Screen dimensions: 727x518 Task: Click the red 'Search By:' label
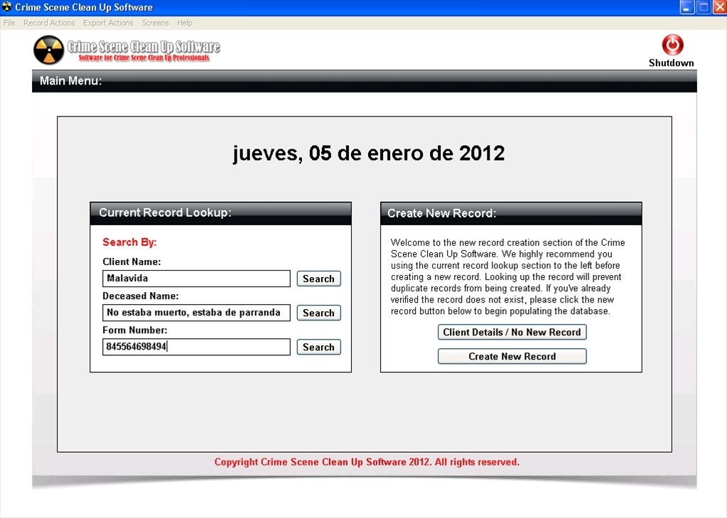click(129, 242)
